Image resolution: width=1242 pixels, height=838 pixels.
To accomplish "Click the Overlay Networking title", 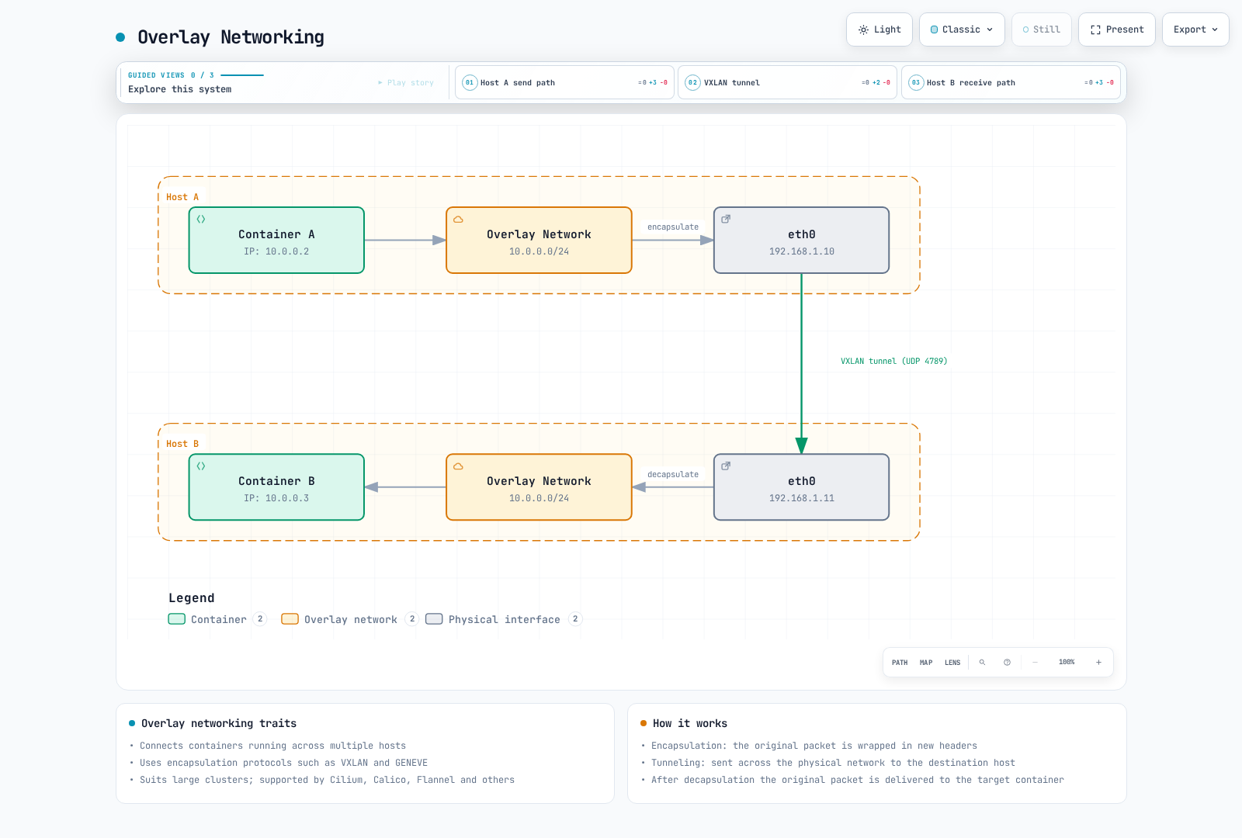I will (231, 37).
